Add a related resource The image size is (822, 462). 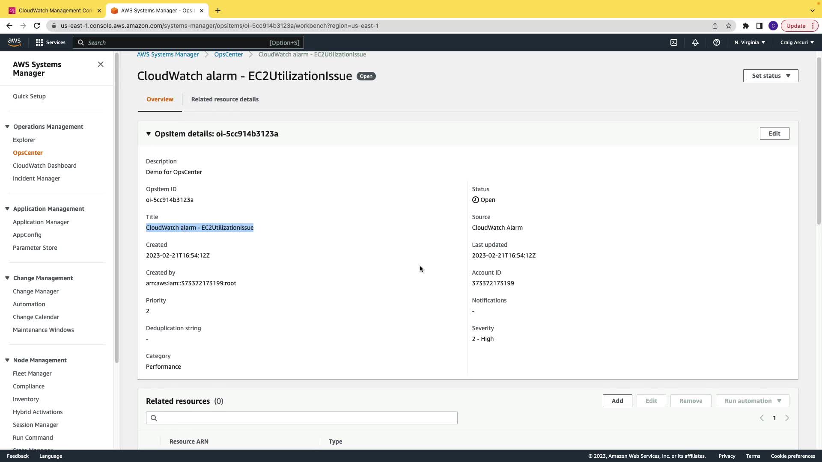(x=617, y=401)
